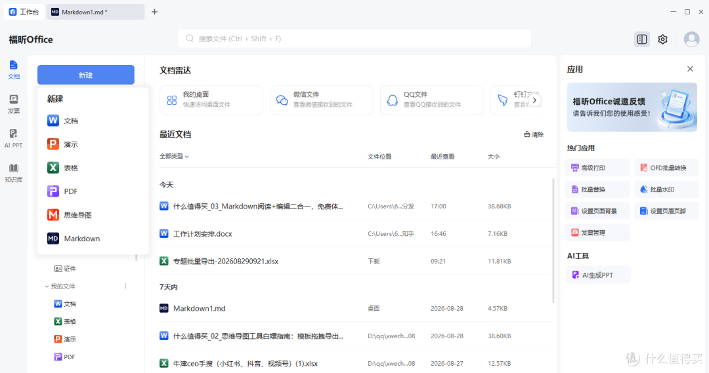
Task: Create a new 思维导图 mind map
Action: pyautogui.click(x=93, y=215)
